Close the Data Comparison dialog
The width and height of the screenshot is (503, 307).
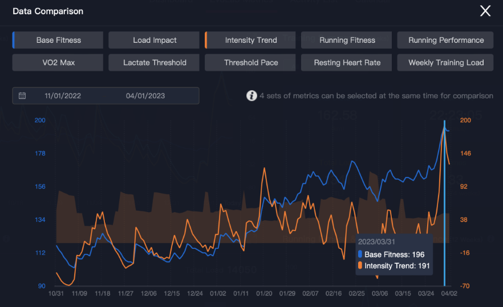[485, 11]
